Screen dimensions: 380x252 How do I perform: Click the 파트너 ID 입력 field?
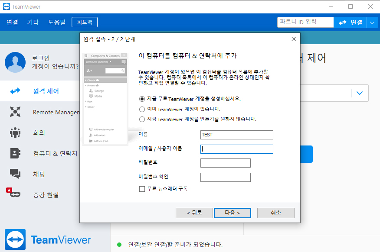(305, 22)
